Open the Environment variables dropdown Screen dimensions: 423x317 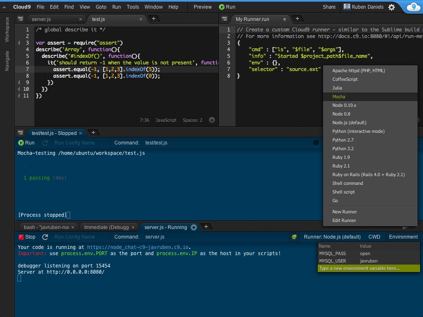pyautogui.click(x=403, y=237)
